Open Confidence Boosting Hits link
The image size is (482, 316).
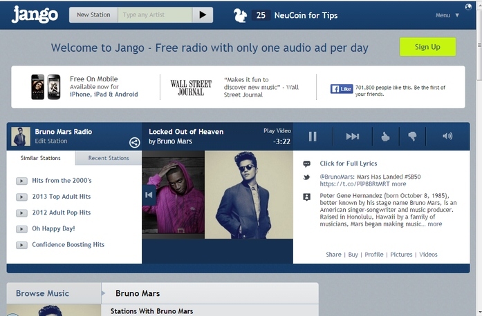(x=68, y=244)
